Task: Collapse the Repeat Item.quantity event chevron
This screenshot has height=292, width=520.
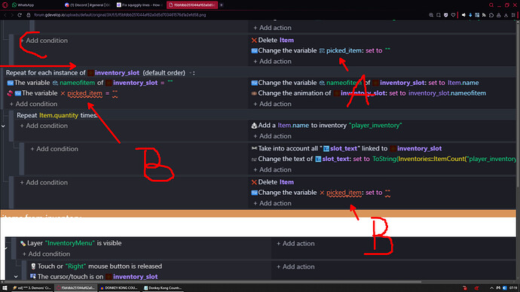Action: coord(3,126)
